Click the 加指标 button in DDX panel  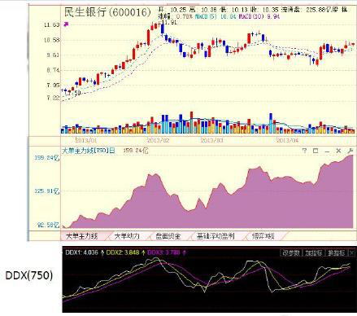click(x=313, y=253)
